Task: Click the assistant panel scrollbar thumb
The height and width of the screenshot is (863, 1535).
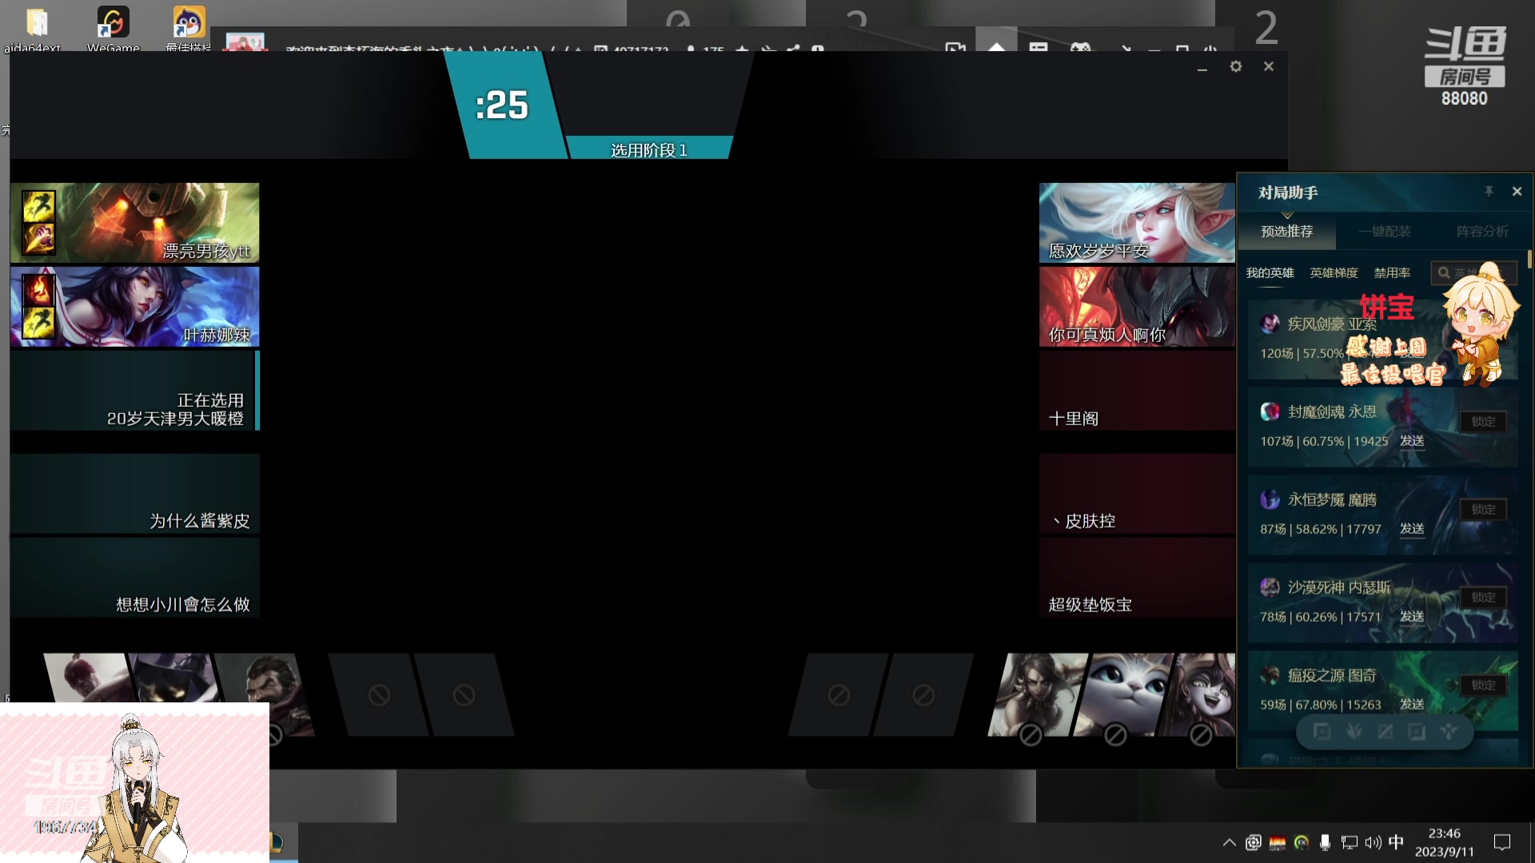Action: (1529, 259)
